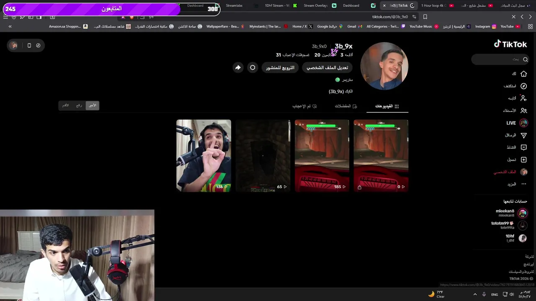This screenshot has height=301, width=536.
Task: Open the video thumbnail with 136 views
Action: point(204,156)
